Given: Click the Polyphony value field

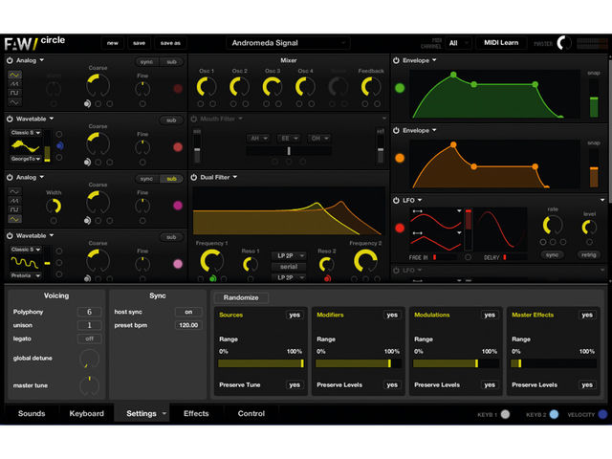Looking at the screenshot, I should (89, 312).
